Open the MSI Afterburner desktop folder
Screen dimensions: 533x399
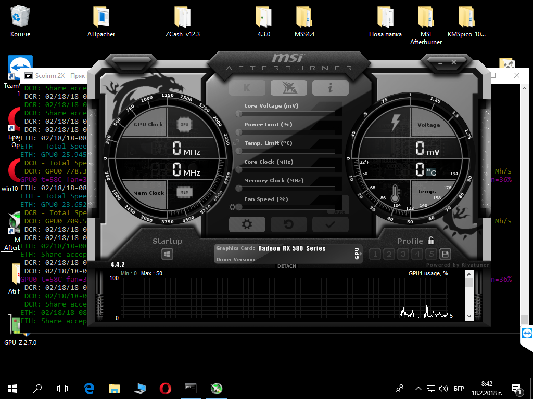(426, 25)
